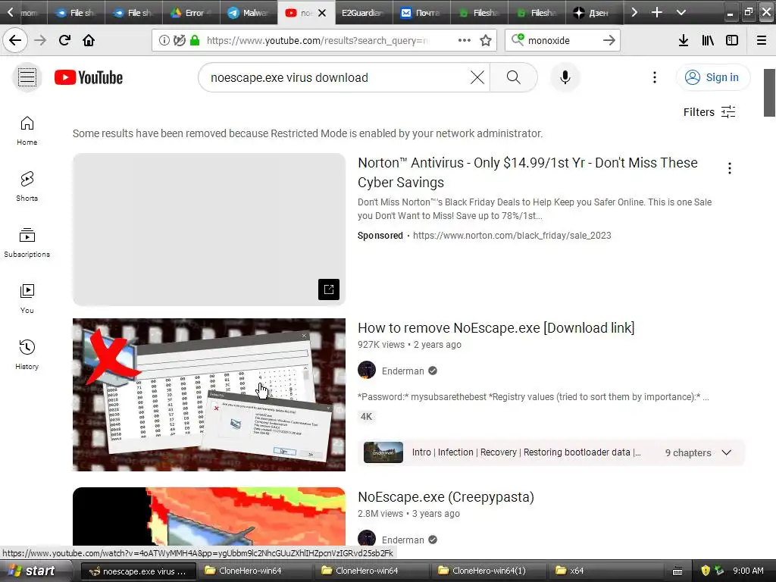Open the browser home page
The height and width of the screenshot is (582, 776).
coord(89,40)
